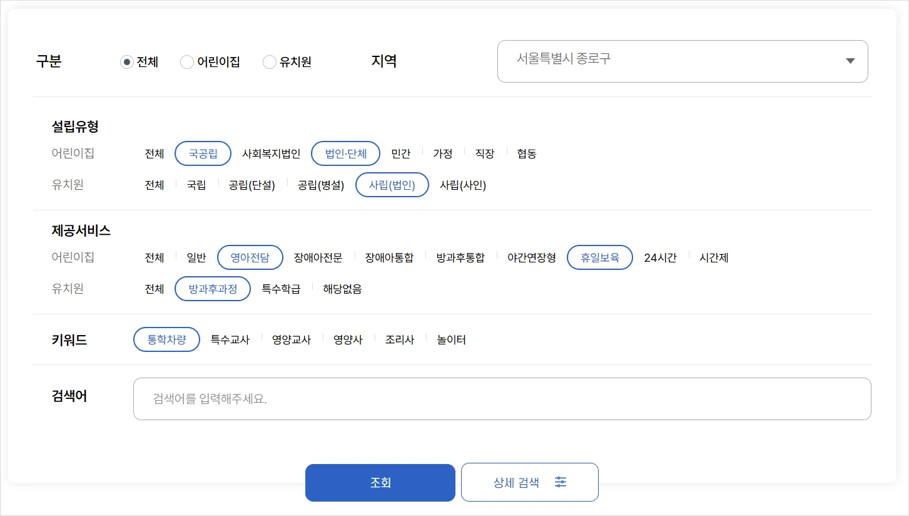Image resolution: width=909 pixels, height=516 pixels.
Task: Select the 유치원 radio button
Action: pyautogui.click(x=270, y=62)
